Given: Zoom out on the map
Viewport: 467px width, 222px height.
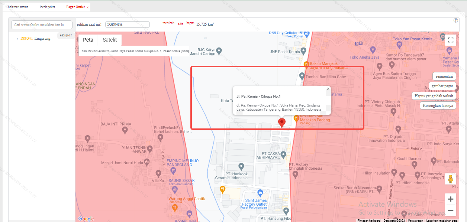Looking at the screenshot, I should point(451,210).
